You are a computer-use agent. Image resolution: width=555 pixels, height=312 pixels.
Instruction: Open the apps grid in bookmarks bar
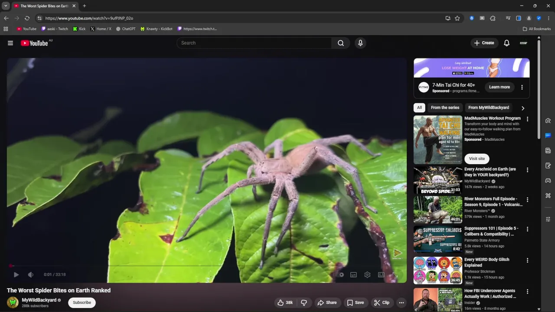click(x=6, y=29)
